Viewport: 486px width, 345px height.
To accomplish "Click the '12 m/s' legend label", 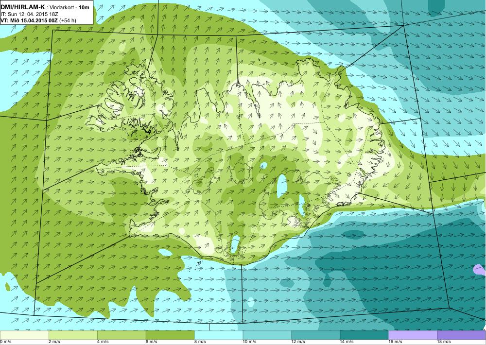I will [298, 342].
